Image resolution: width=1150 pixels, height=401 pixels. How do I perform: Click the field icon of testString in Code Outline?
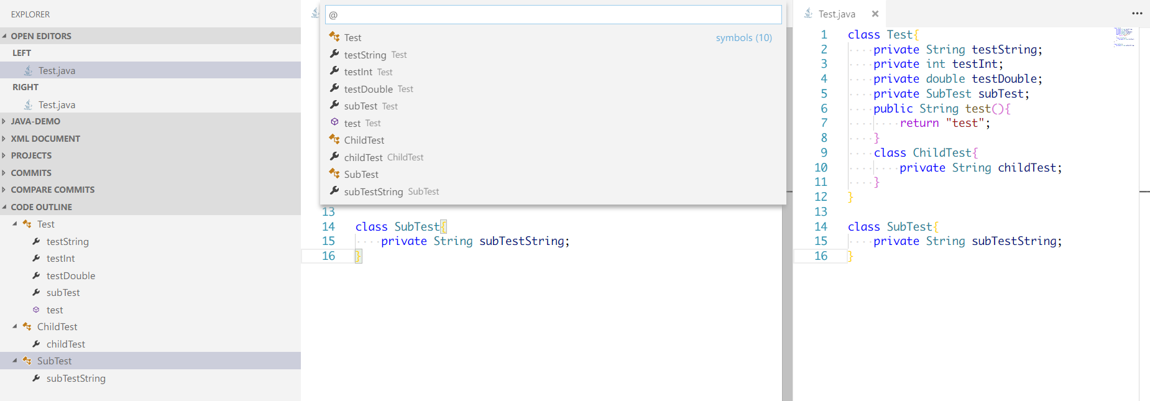(x=36, y=241)
